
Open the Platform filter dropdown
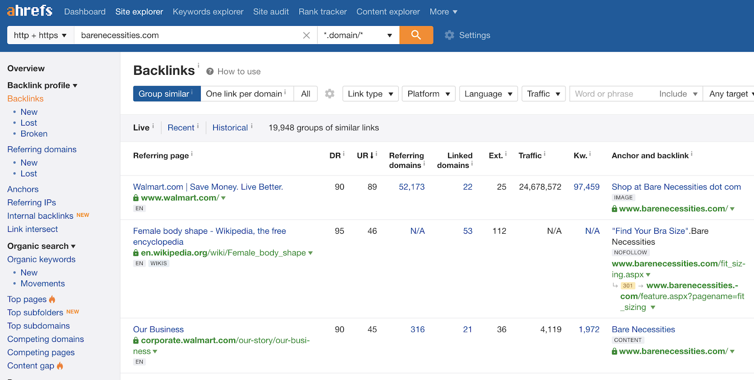428,94
